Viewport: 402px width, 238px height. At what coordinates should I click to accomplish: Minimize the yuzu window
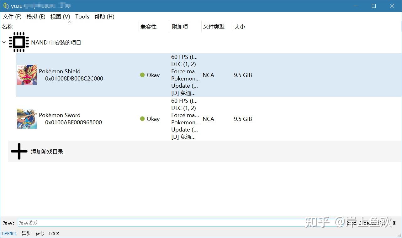355,6
